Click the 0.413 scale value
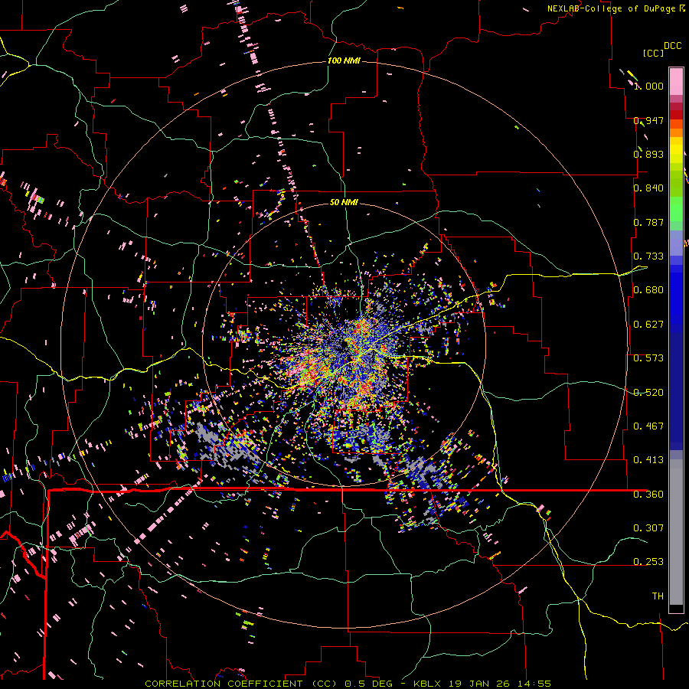 click(648, 460)
